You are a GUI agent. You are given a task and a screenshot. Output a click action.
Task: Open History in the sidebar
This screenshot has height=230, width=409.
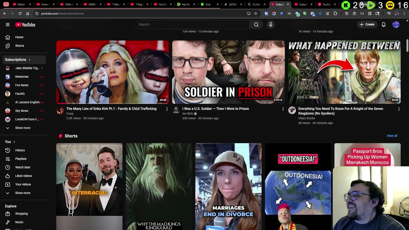24,150
